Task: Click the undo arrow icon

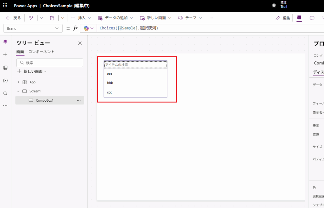Action: coord(31,18)
